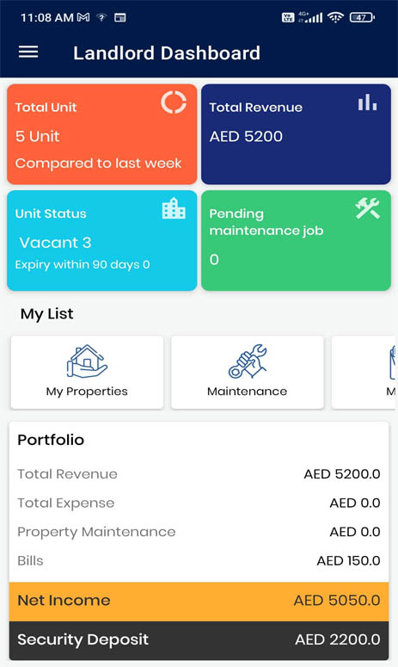Open the Total Unit orange card
Image resolution: width=398 pixels, height=667 pixels.
pos(102,134)
